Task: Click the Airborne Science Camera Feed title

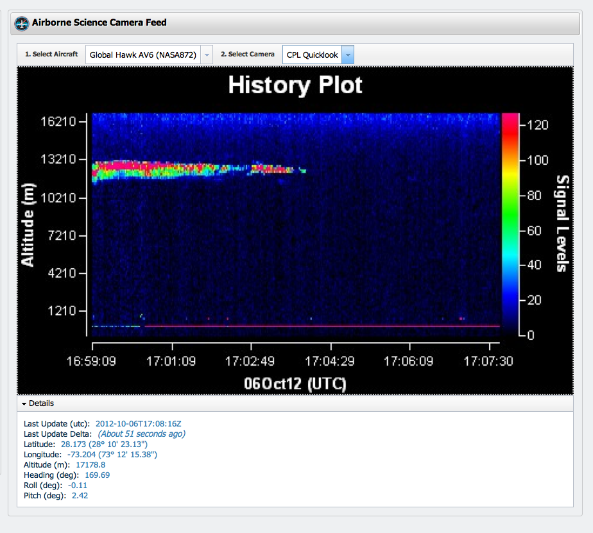Action: [x=99, y=22]
